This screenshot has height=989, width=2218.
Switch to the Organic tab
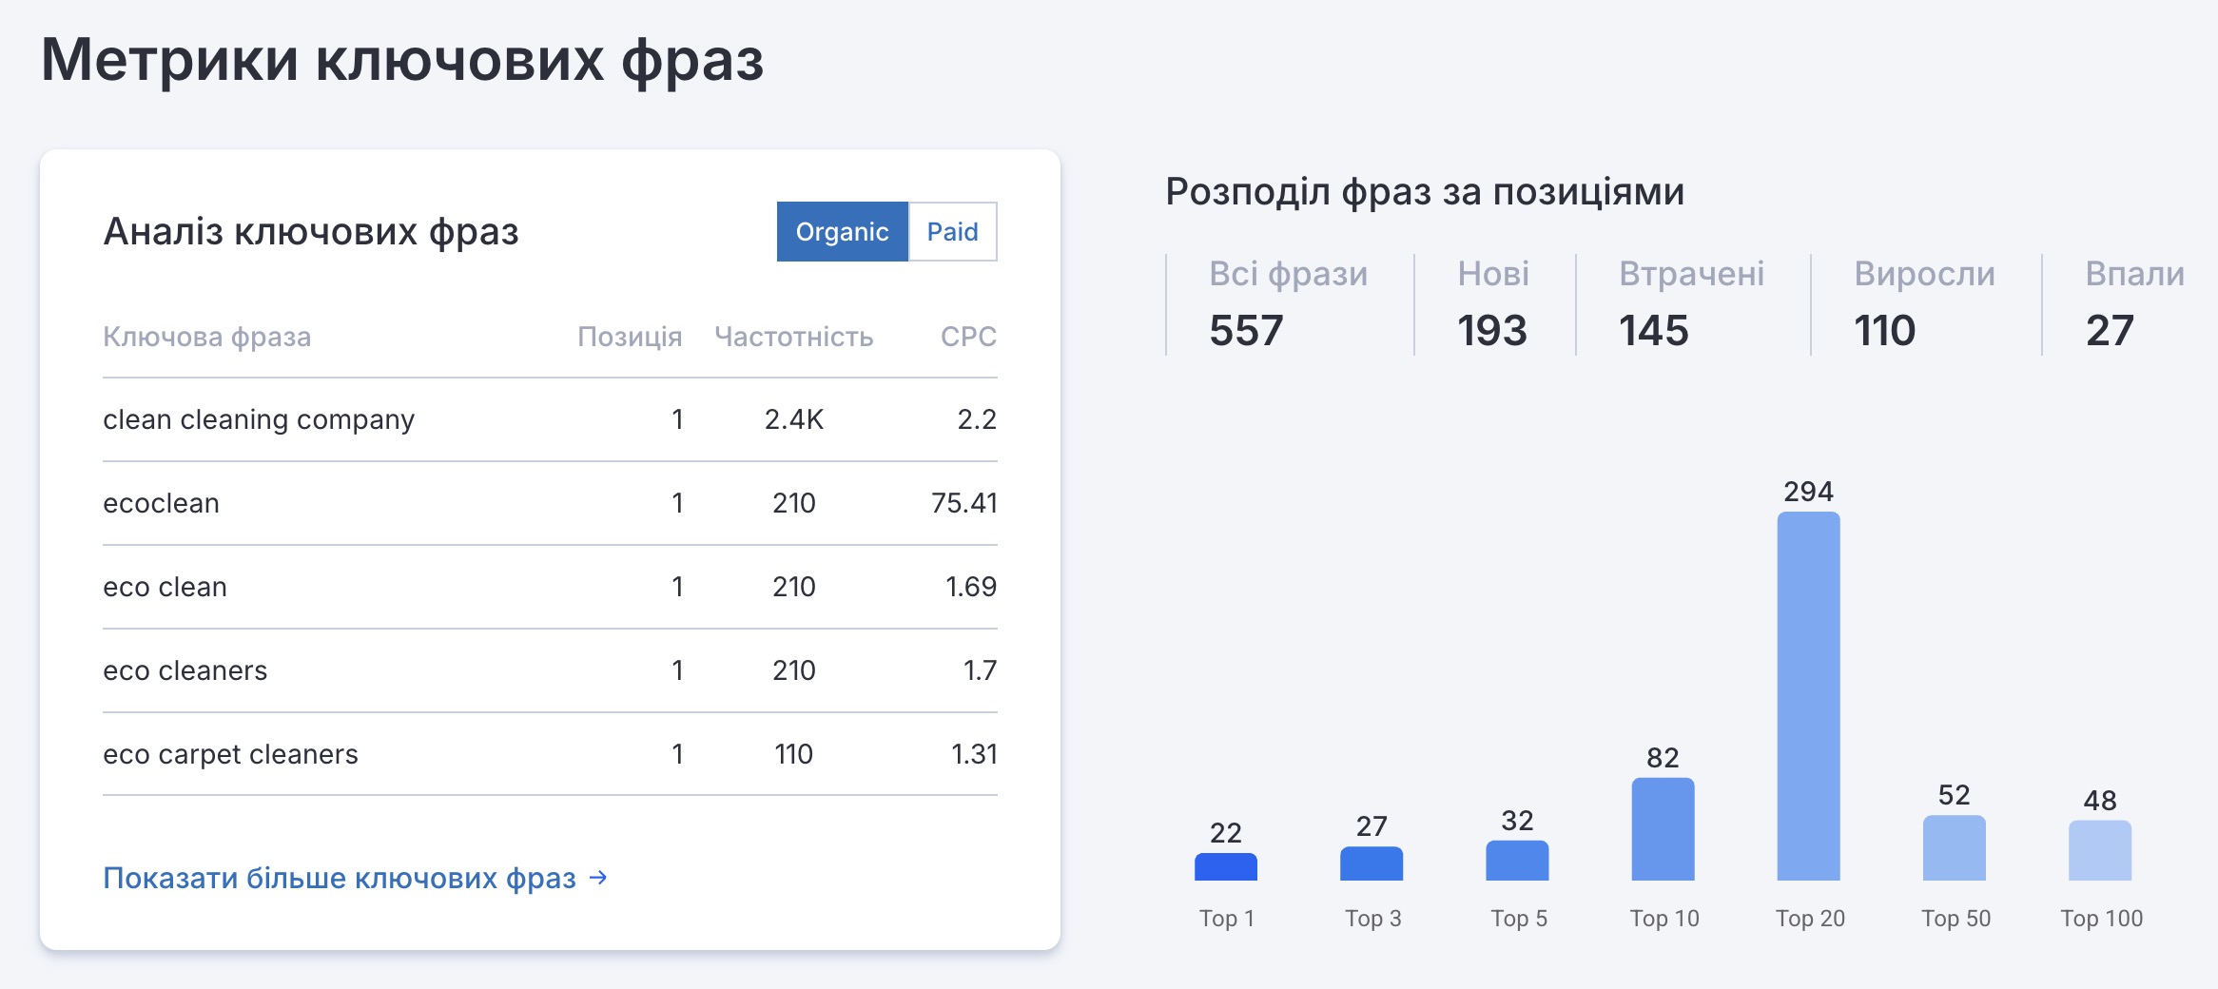click(842, 232)
